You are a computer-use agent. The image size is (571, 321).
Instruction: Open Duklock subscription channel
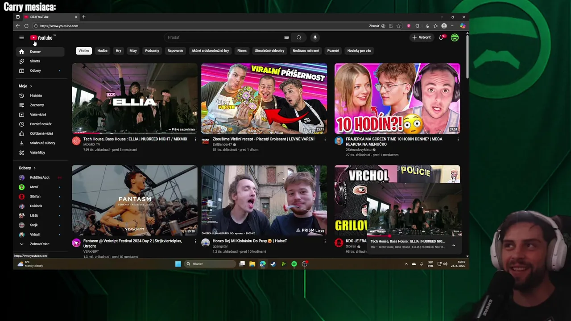pyautogui.click(x=41, y=206)
